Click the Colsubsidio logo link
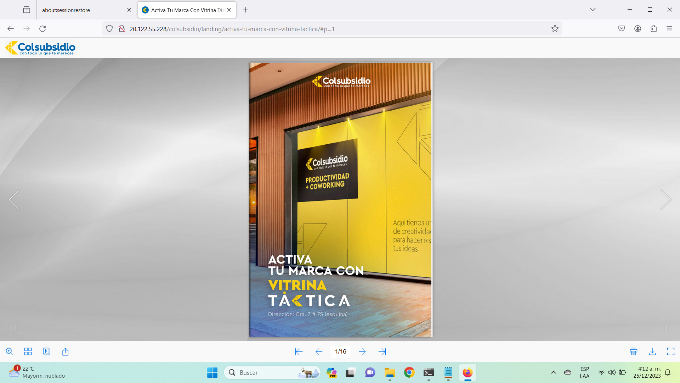Viewport: 680px width, 383px height. (x=40, y=48)
